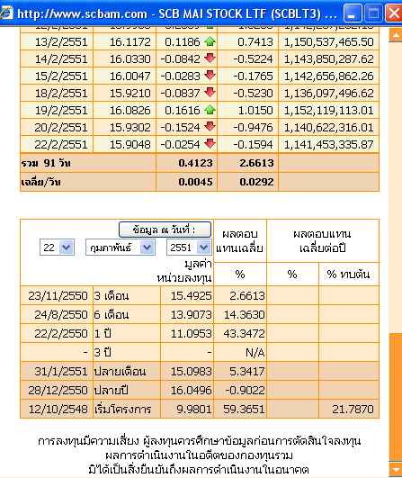Select total percent value 2.6613 in summary row

256,163
